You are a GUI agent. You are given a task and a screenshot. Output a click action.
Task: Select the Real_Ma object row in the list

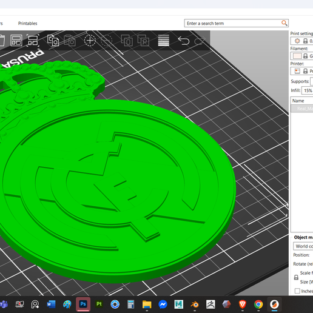point(302,109)
